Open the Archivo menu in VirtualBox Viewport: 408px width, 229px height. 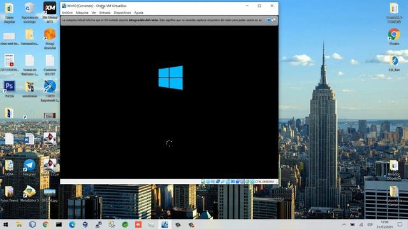point(67,13)
